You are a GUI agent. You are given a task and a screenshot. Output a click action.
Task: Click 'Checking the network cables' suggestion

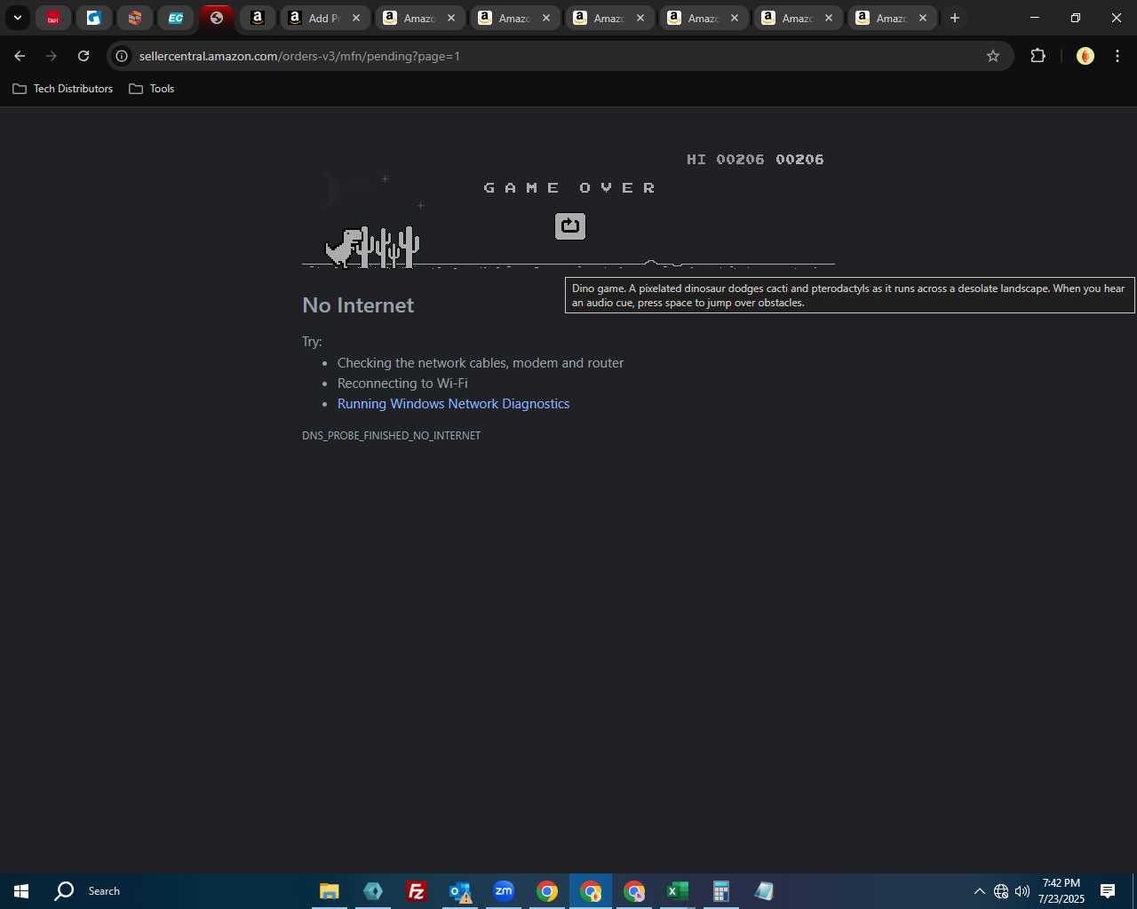tap(481, 363)
